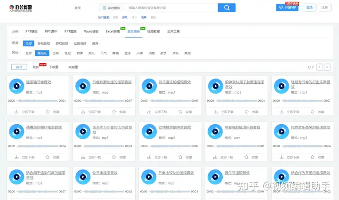Play the 适合作为间奏的DJ声音音效 clip
Screen dimensions: 339x200
point(83,131)
